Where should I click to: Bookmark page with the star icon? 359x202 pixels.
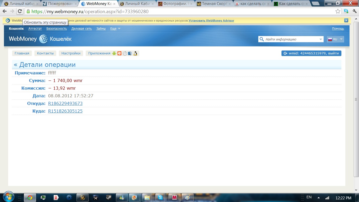click(338, 11)
